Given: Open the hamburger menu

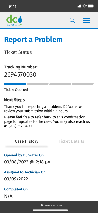Looking at the screenshot, I should 87,20.
